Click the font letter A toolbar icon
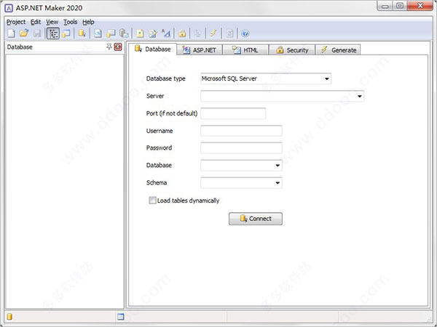Screen dimensions: 437x327 (166, 33)
